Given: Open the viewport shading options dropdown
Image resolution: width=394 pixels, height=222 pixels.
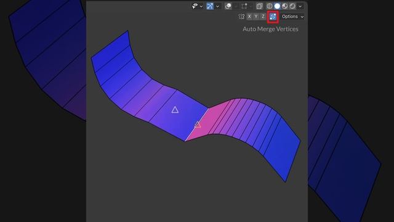Looking at the screenshot, I should tap(300, 6).
